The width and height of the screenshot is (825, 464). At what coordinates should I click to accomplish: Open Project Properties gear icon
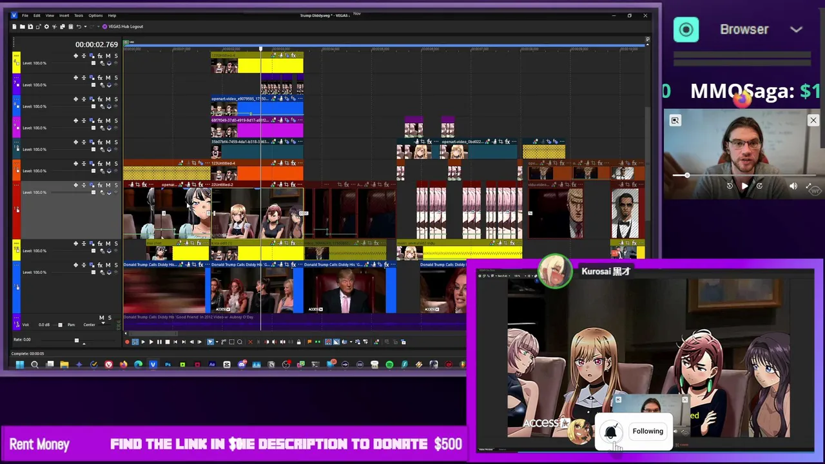point(46,26)
